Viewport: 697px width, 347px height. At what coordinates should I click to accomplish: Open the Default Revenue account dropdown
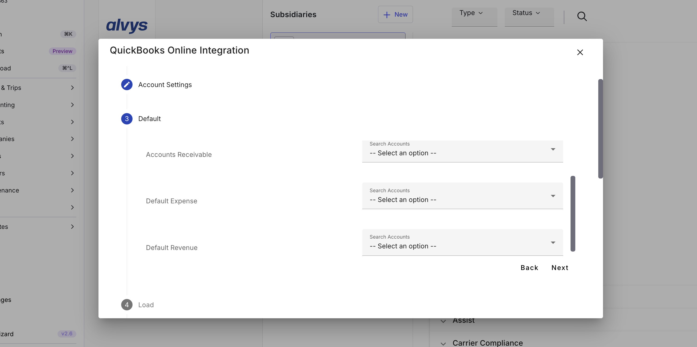tap(462, 242)
